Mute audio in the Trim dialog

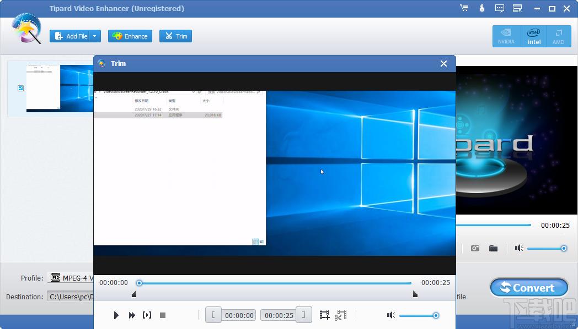click(391, 315)
